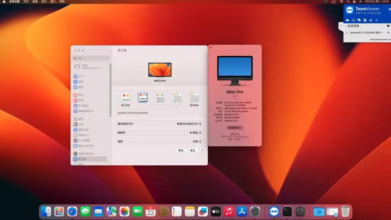Viewport: 391px width, 220px height.
Task: Open the Apple menu
Action: point(4,2)
